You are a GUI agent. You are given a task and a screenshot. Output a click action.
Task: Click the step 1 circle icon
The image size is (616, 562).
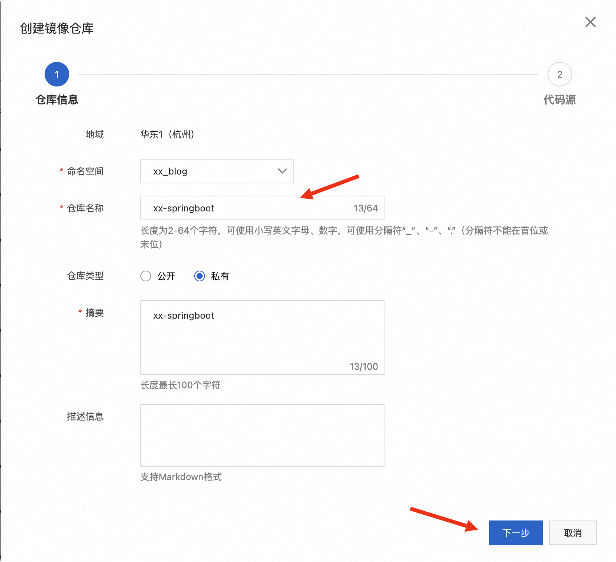[x=57, y=74]
